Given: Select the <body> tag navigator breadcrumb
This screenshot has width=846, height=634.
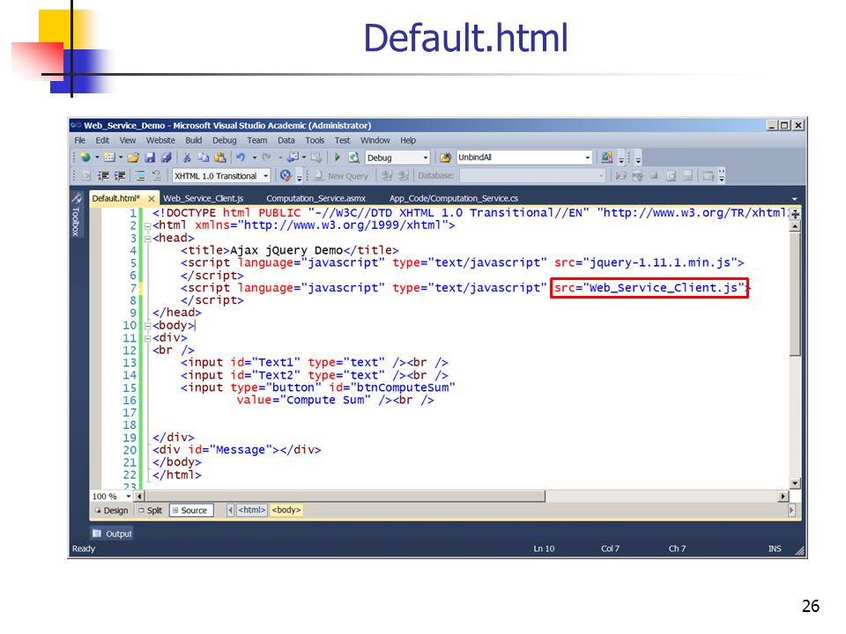Looking at the screenshot, I should point(286,510).
